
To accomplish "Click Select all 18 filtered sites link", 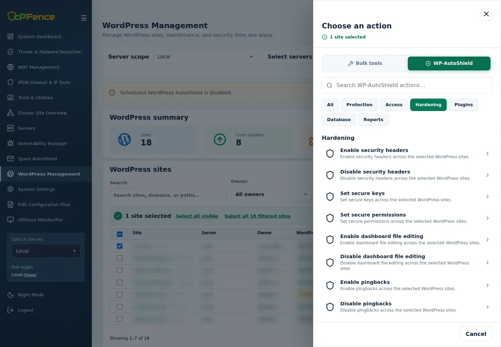I will click(257, 216).
